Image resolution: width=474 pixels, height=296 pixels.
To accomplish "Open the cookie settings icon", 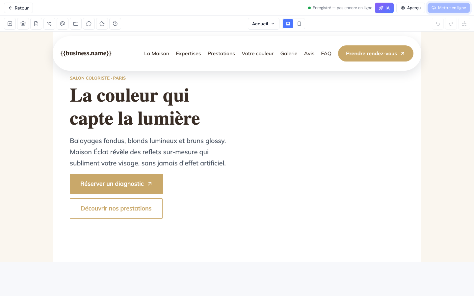I will [102, 24].
